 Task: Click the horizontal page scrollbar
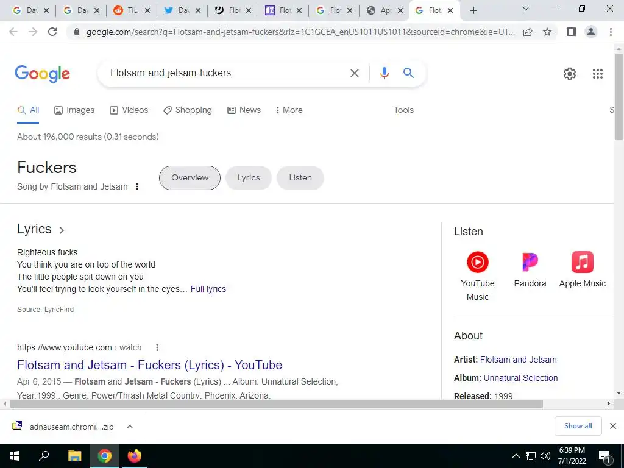[x=276, y=403]
